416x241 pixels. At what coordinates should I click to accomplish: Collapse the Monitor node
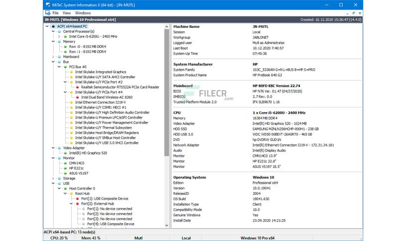tap(53, 158)
